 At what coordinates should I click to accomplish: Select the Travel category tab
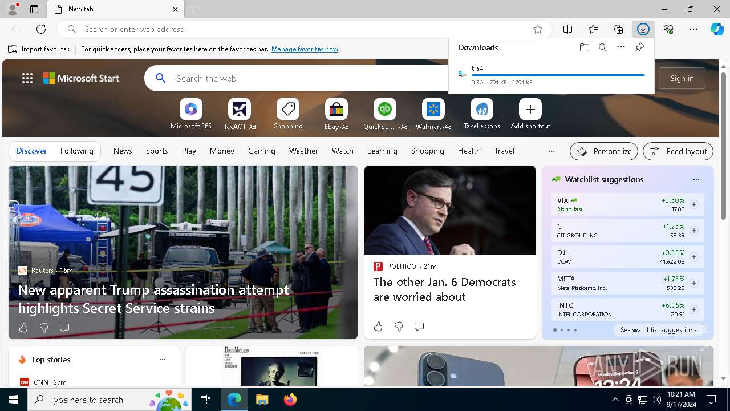[x=504, y=151]
